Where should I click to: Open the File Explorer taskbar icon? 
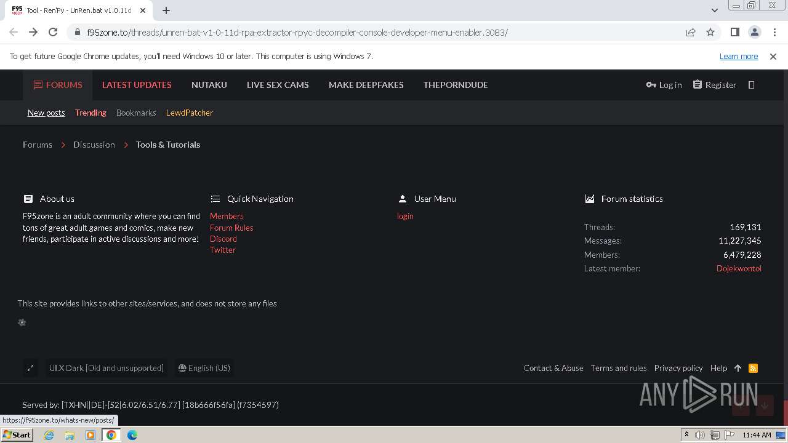tap(70, 435)
